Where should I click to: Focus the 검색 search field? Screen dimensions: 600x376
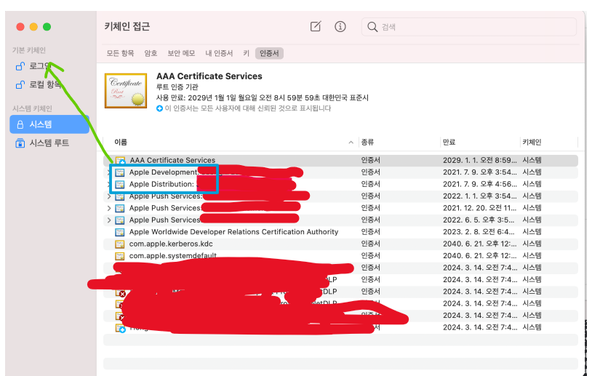point(469,27)
